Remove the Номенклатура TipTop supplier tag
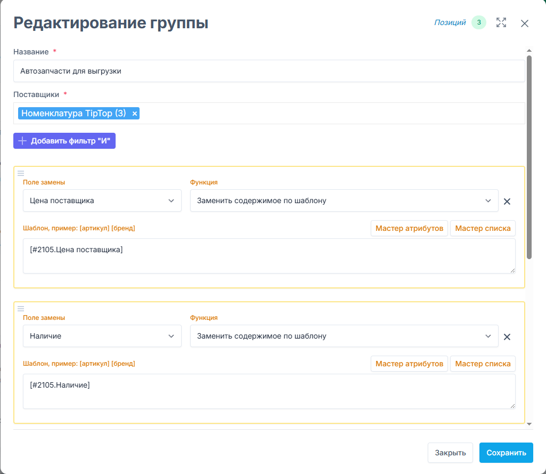This screenshot has width=546, height=474. [135, 114]
